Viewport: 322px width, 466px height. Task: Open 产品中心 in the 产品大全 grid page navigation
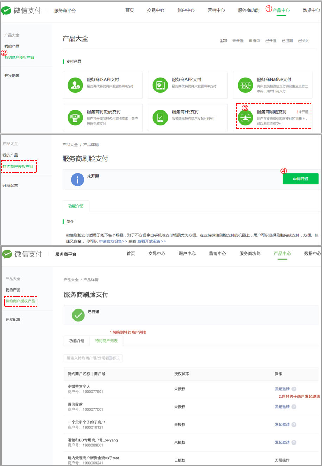(281, 10)
